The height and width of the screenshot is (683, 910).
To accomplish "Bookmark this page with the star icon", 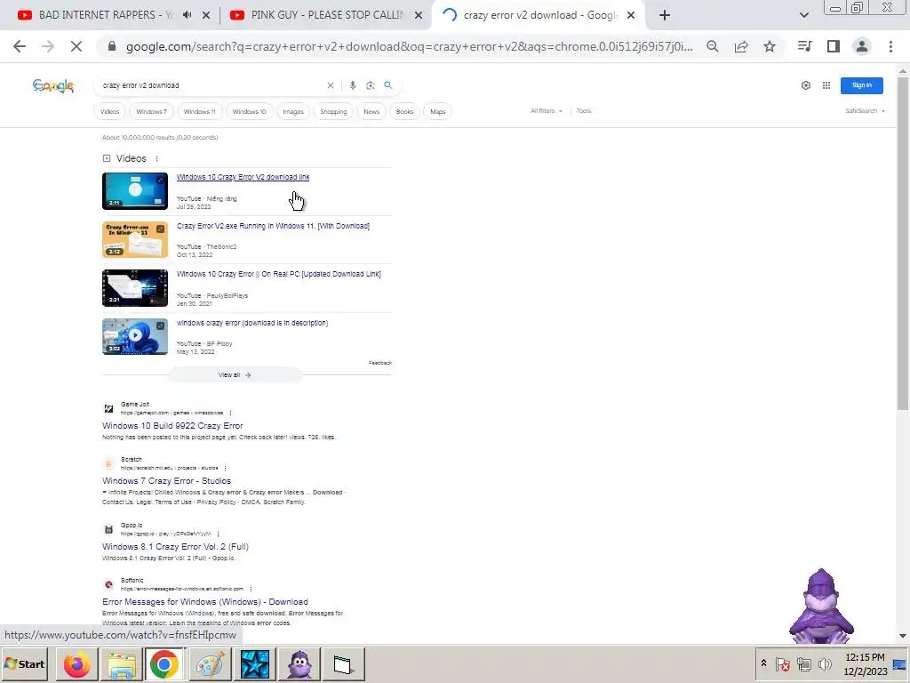I will [770, 46].
